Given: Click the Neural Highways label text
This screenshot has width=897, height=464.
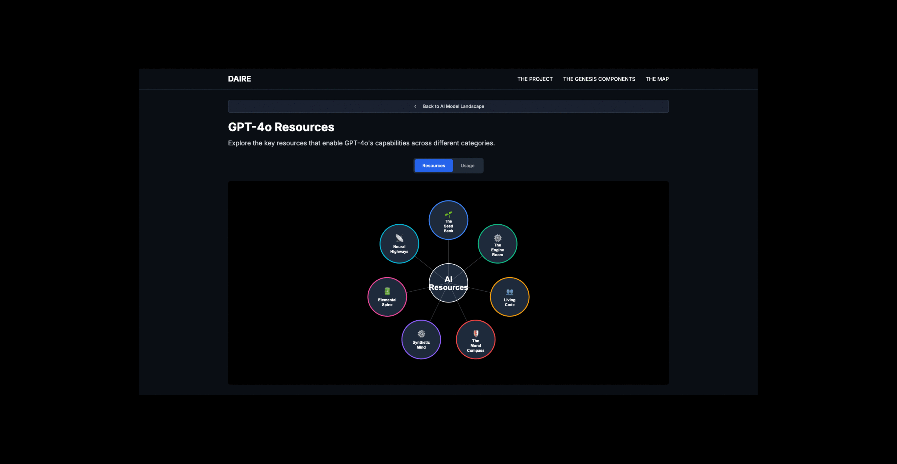Looking at the screenshot, I should [399, 249].
